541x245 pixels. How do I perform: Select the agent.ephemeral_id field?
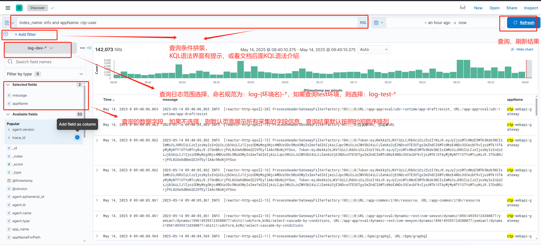click(28, 197)
